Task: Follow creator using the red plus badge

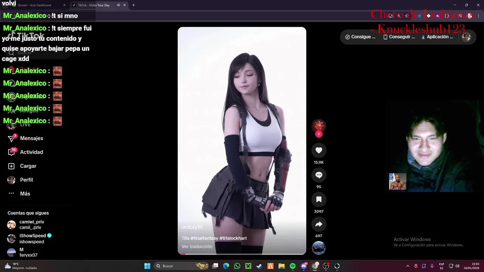Action: tap(319, 134)
